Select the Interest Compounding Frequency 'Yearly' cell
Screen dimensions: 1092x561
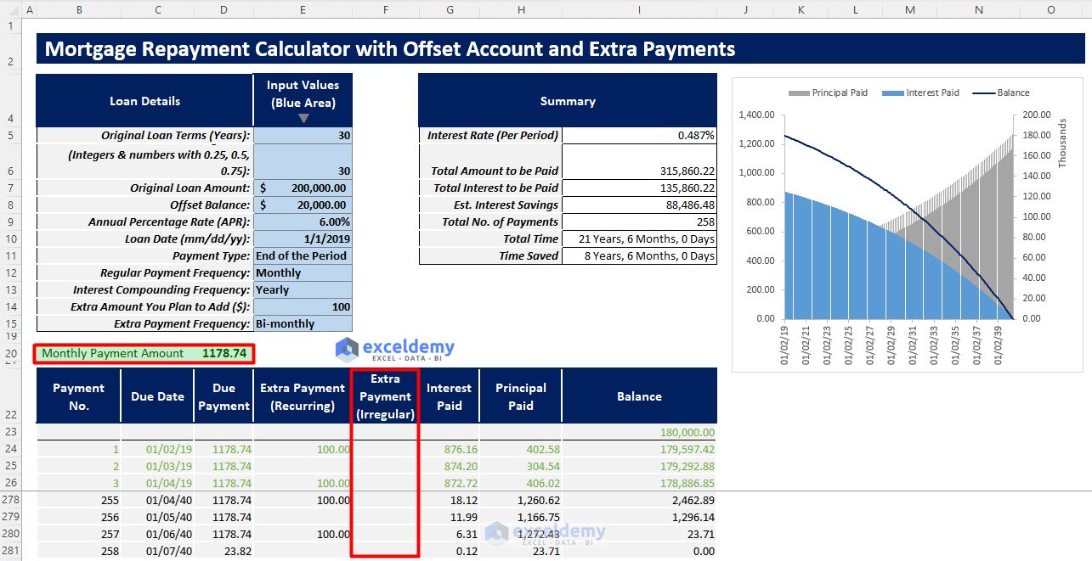point(303,289)
